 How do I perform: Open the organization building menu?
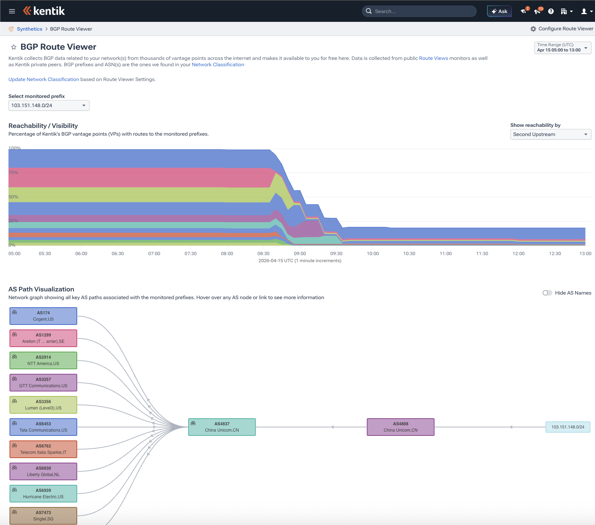566,11
